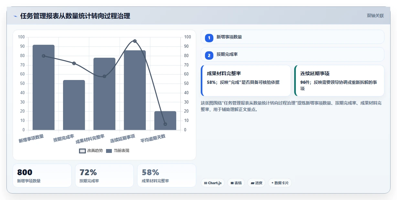This screenshot has height=200, width=397.
Task: Click the 800 新增事项数量 stat card
Action: click(x=42, y=175)
